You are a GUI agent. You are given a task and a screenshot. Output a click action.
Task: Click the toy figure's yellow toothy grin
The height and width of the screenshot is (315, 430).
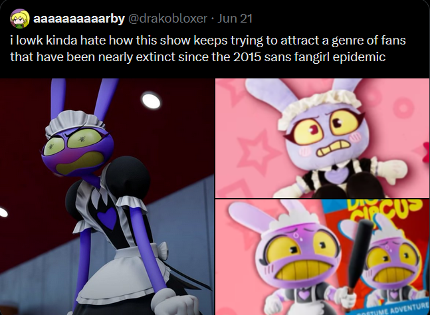[x=304, y=270]
